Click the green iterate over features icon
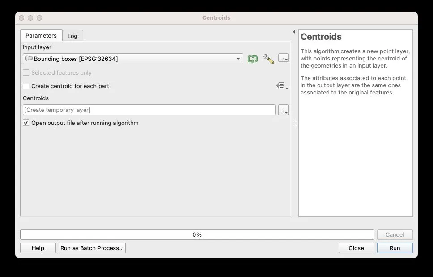 click(x=253, y=59)
